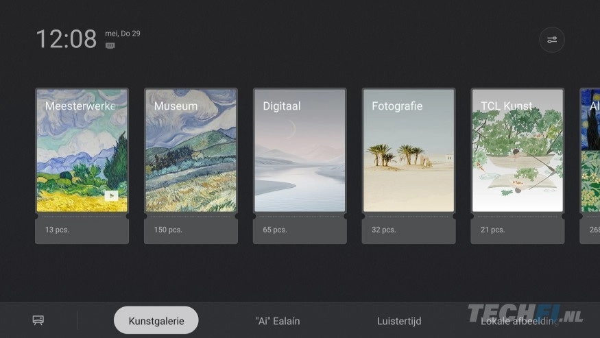600x338 pixels.
Task: Click the play icon on Meesterwerke card
Action: click(x=111, y=196)
